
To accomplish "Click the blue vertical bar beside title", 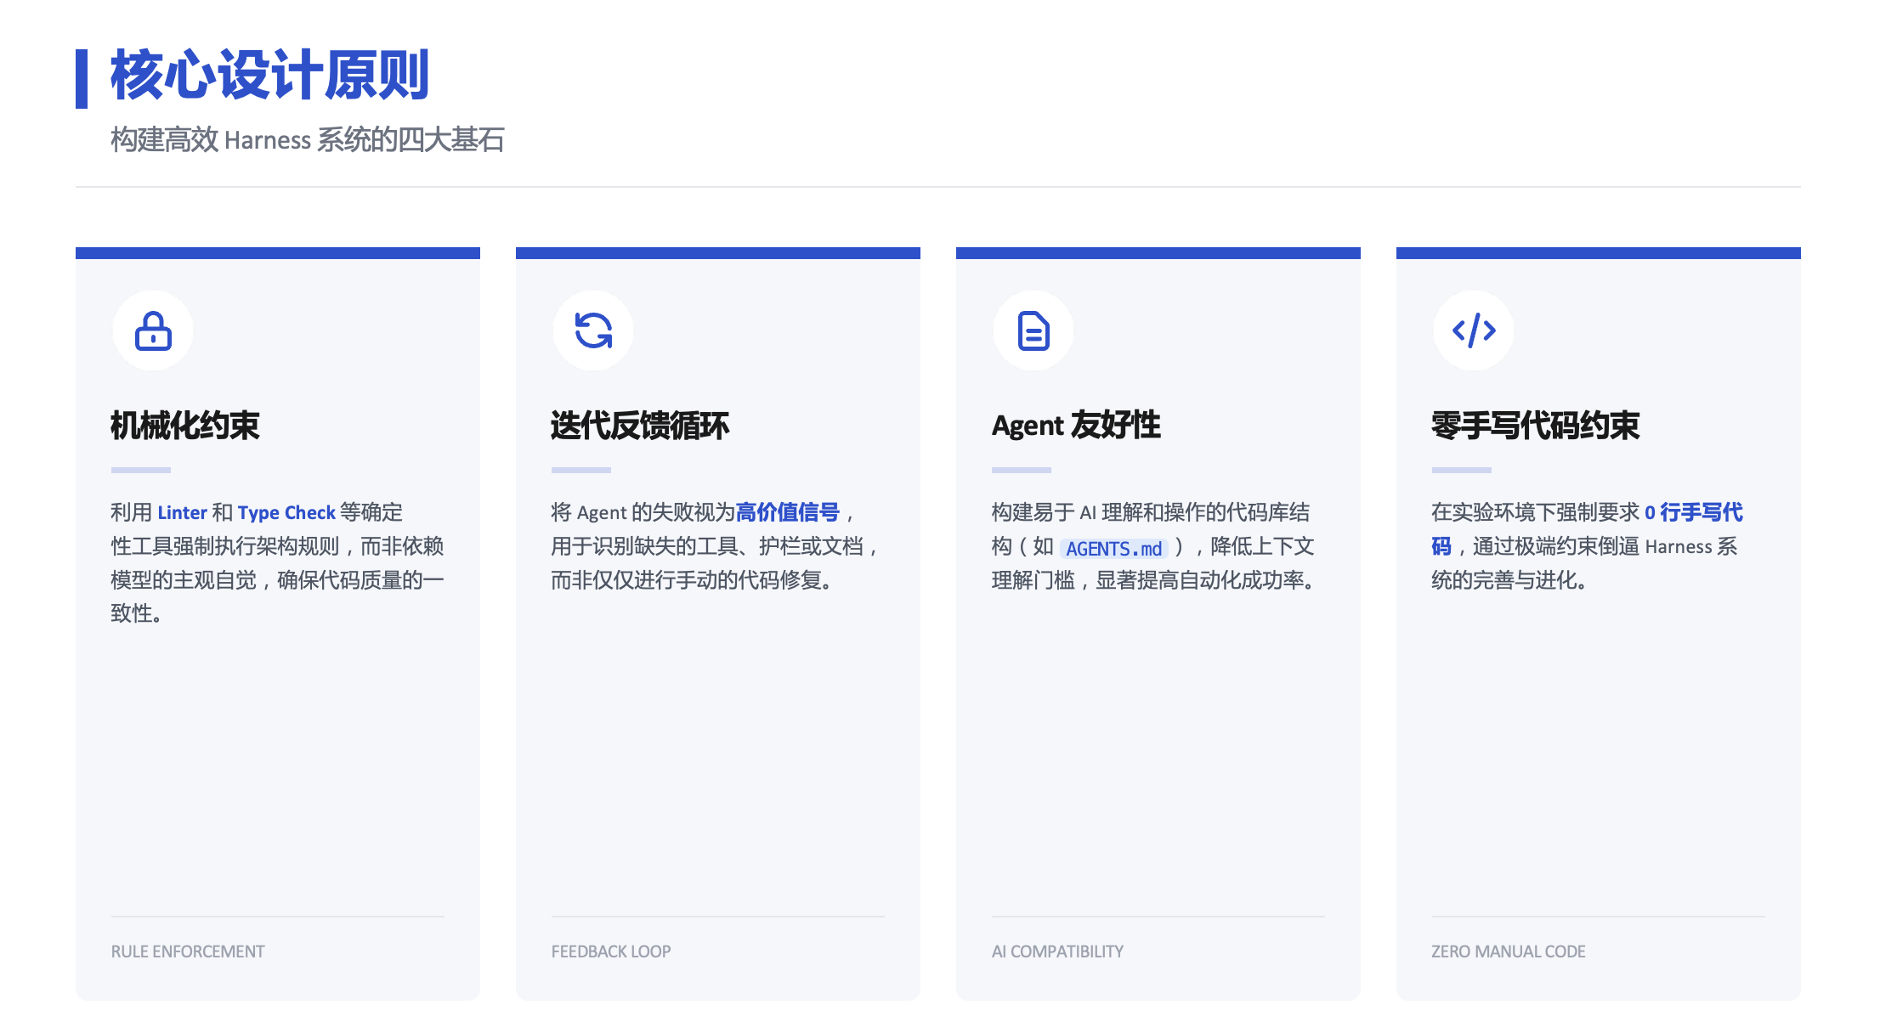I will (x=82, y=78).
